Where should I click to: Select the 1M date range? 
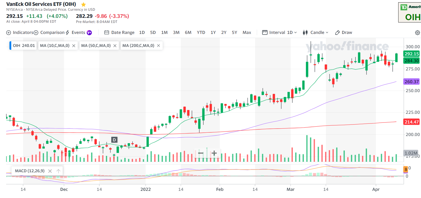click(x=164, y=32)
